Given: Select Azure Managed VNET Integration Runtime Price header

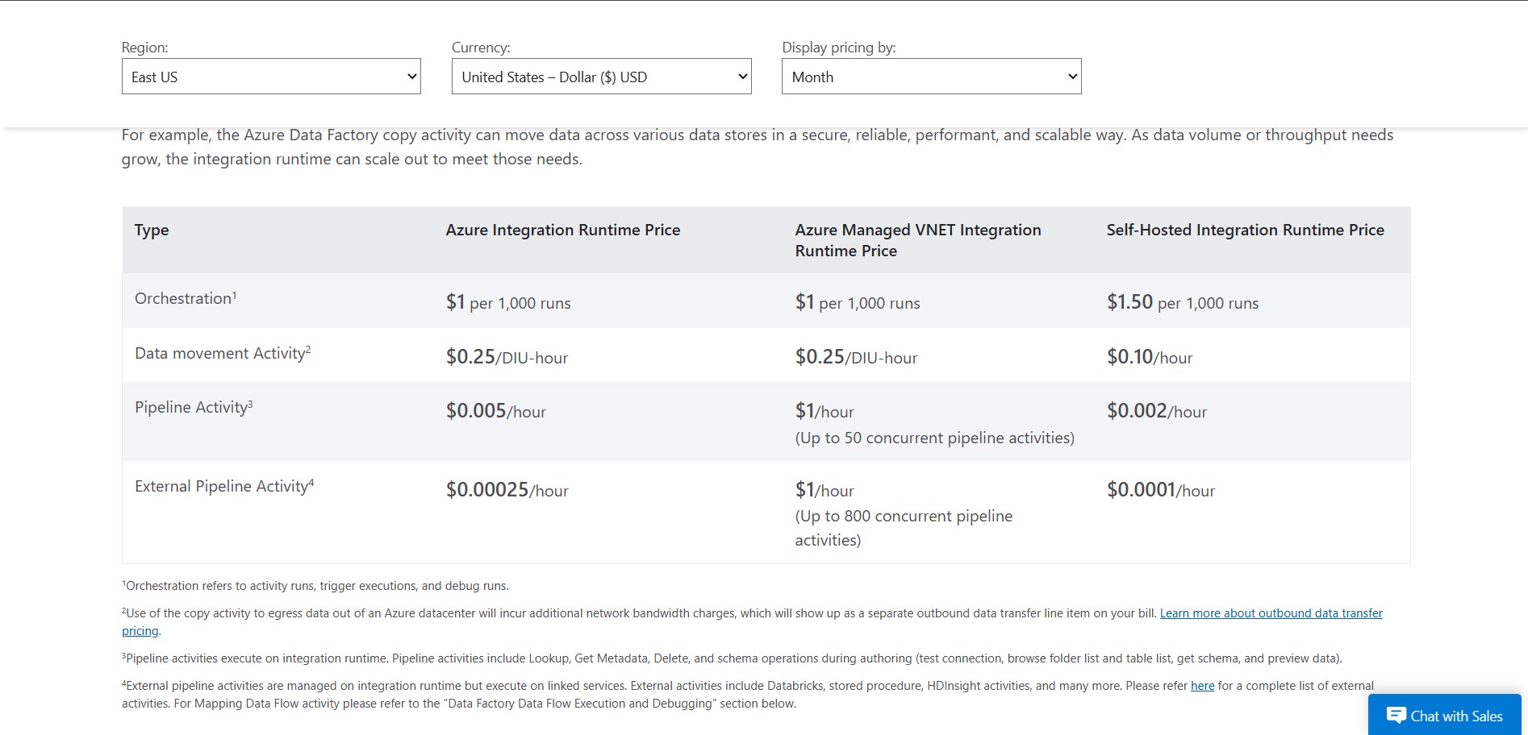Looking at the screenshot, I should [x=918, y=240].
